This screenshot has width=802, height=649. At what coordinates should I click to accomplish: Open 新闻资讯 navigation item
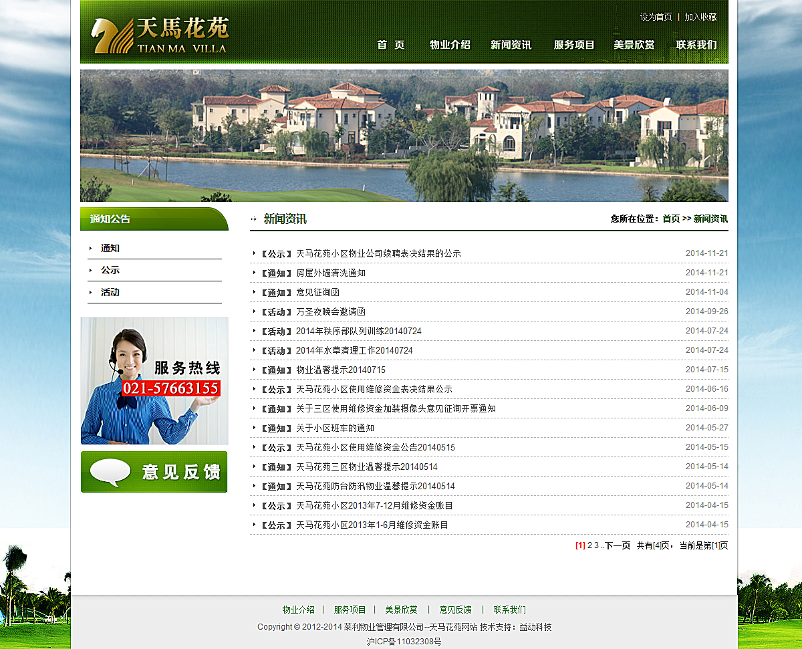pyautogui.click(x=511, y=45)
